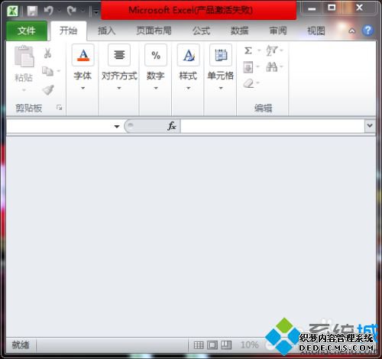This screenshot has height=359, width=382.
Task: Minimize the ribbon with the caret icon
Action: [351, 31]
